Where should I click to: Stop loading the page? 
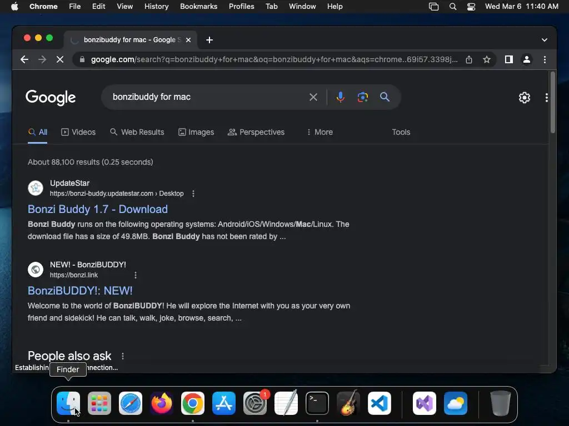click(60, 59)
